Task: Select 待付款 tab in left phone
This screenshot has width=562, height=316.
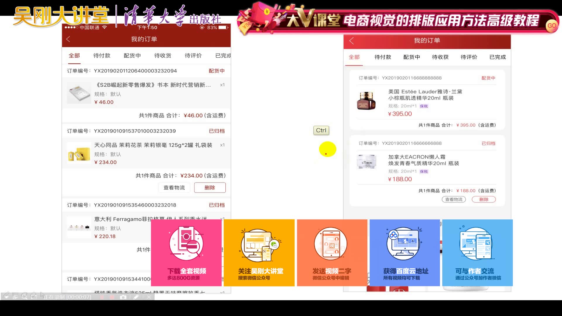Action: [x=102, y=56]
